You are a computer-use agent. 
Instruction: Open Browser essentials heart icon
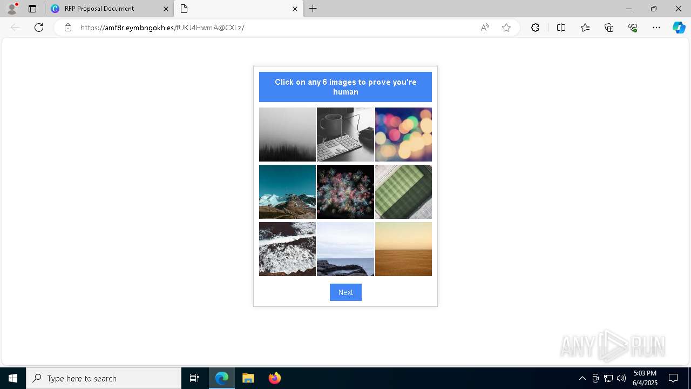coord(633,28)
